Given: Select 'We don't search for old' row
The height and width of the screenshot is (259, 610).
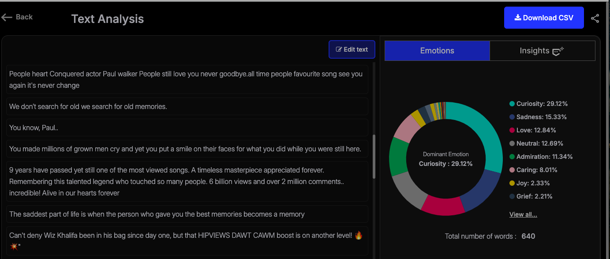Looking at the screenshot, I should point(187,106).
